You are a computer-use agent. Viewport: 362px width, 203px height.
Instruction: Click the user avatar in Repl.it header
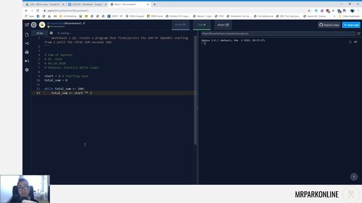(42, 25)
